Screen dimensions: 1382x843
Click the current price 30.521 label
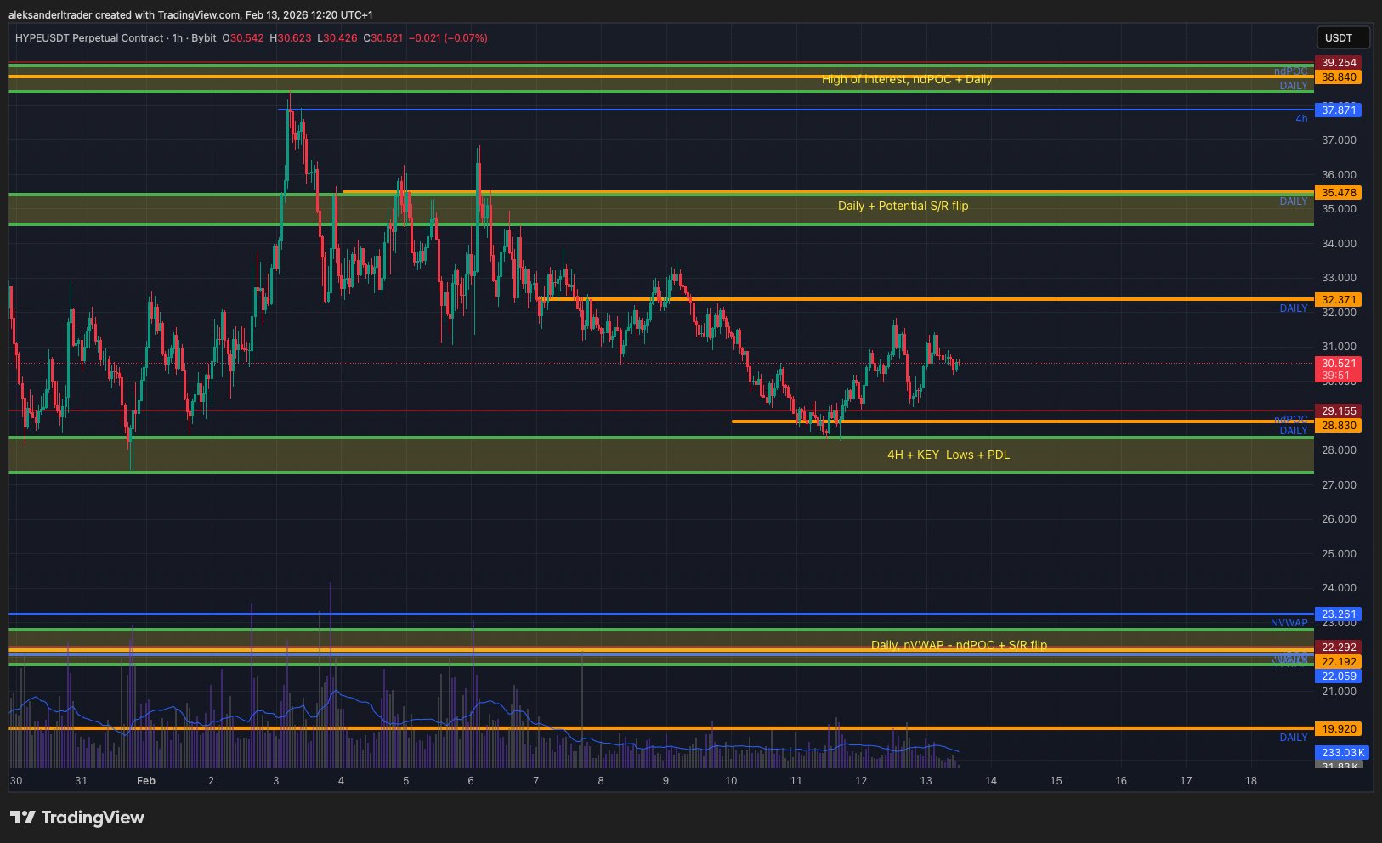tap(1338, 364)
